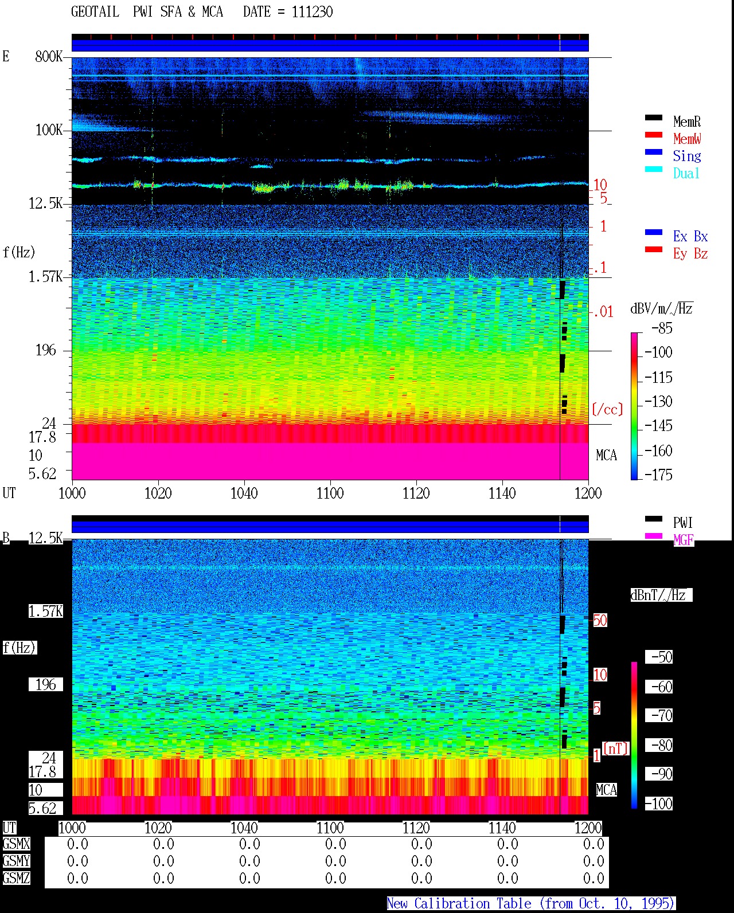Click the -175 color scale value

tap(658, 475)
